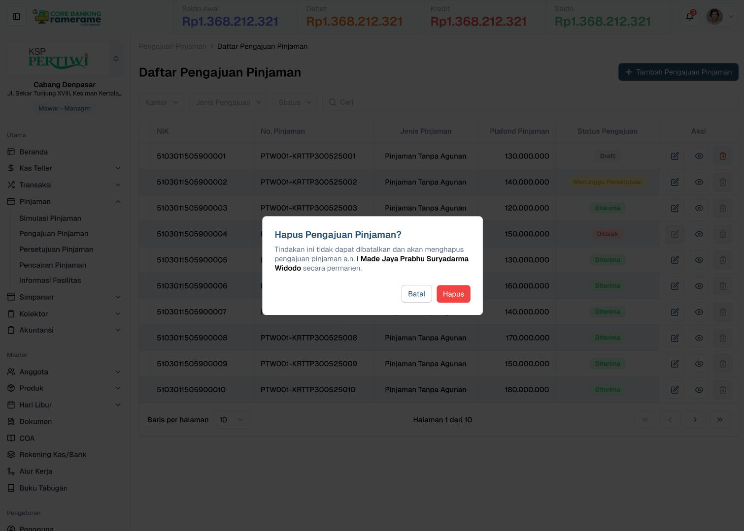The width and height of the screenshot is (744, 531).
Task: View details of pengajuan PTW001-KRTTP300525008
Action: [x=699, y=338]
